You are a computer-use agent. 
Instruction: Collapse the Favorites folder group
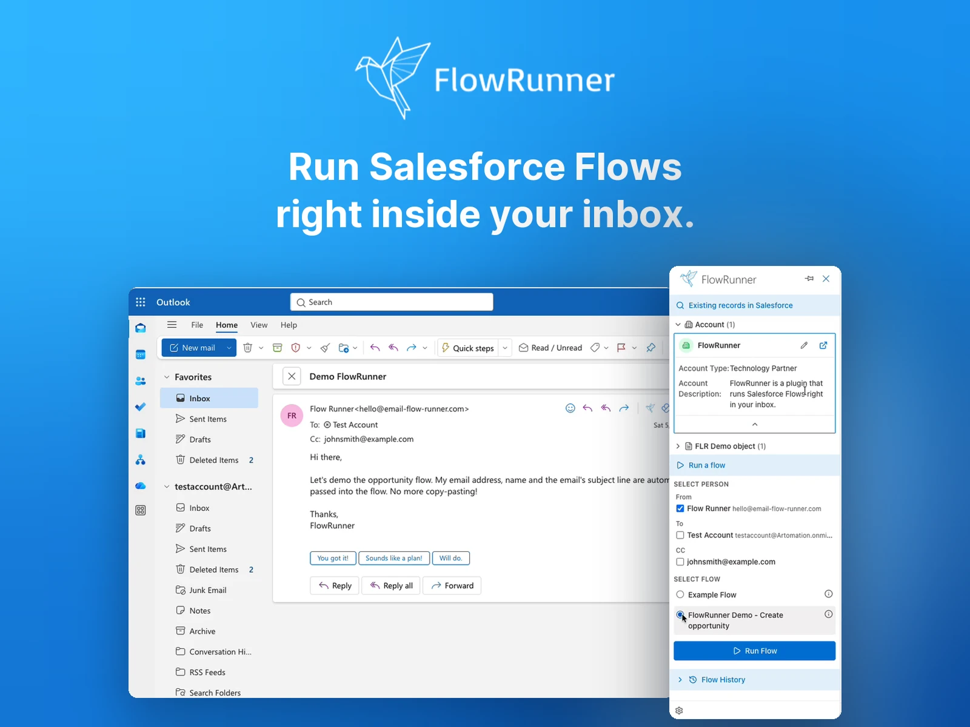167,377
